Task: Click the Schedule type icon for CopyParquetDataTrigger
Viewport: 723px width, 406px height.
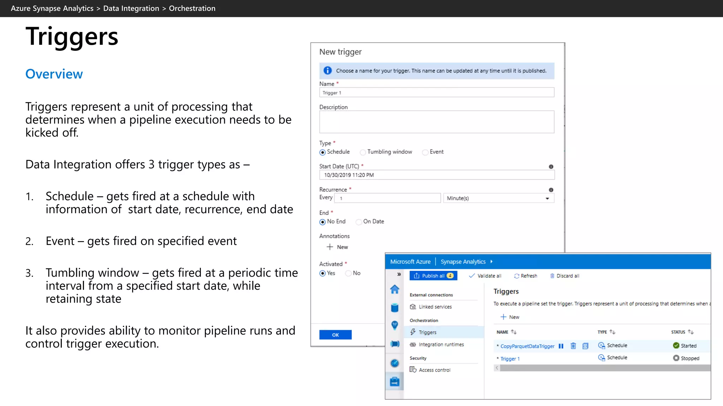Action: [x=601, y=345]
